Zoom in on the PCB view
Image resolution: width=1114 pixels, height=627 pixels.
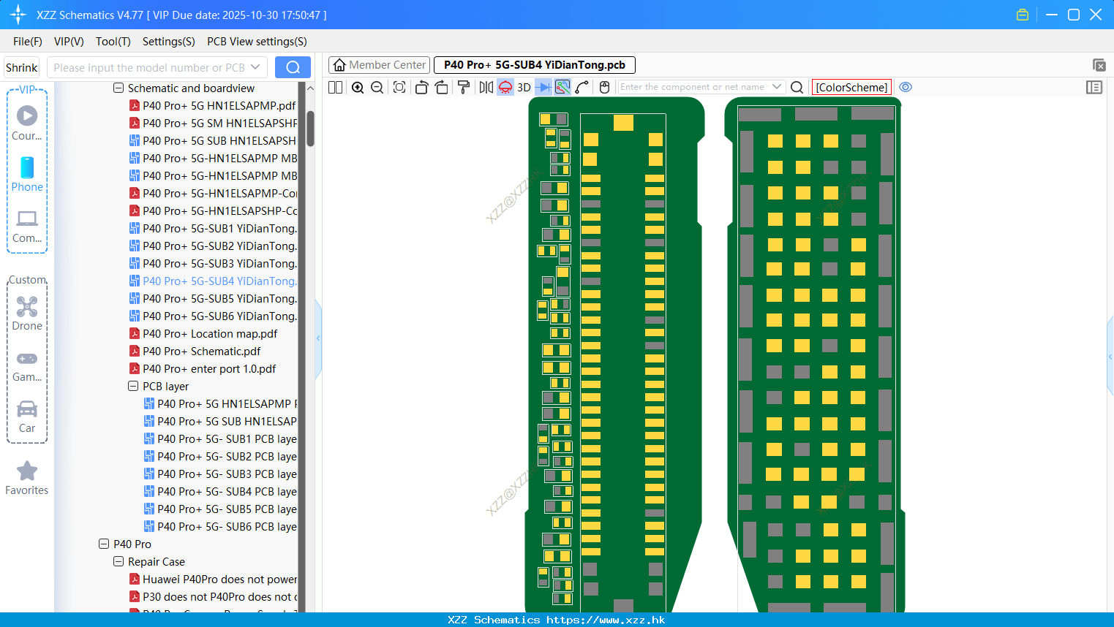(x=358, y=87)
